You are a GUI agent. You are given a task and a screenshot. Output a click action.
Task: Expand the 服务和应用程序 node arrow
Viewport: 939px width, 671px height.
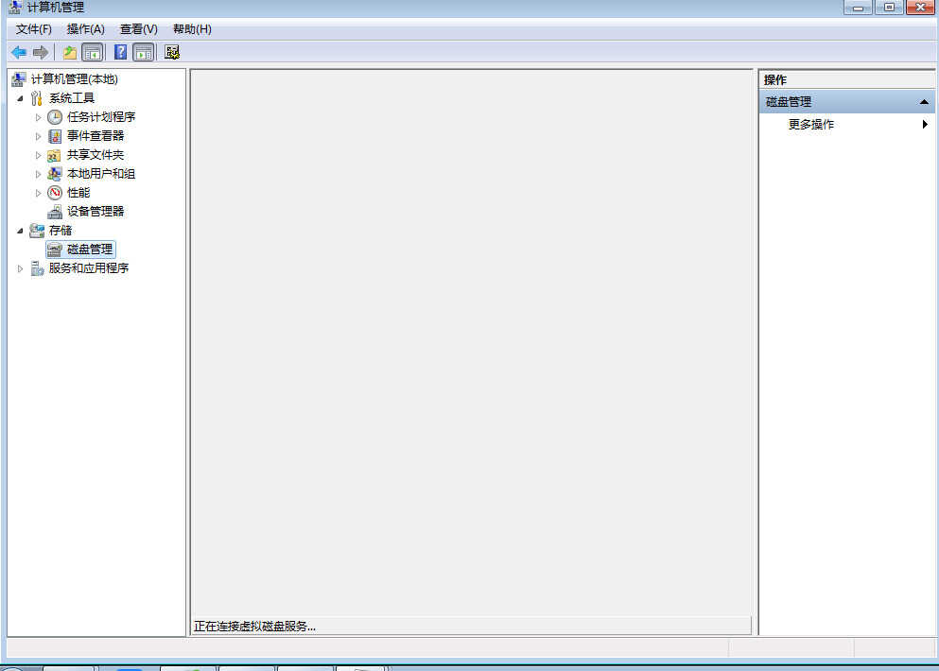20,268
